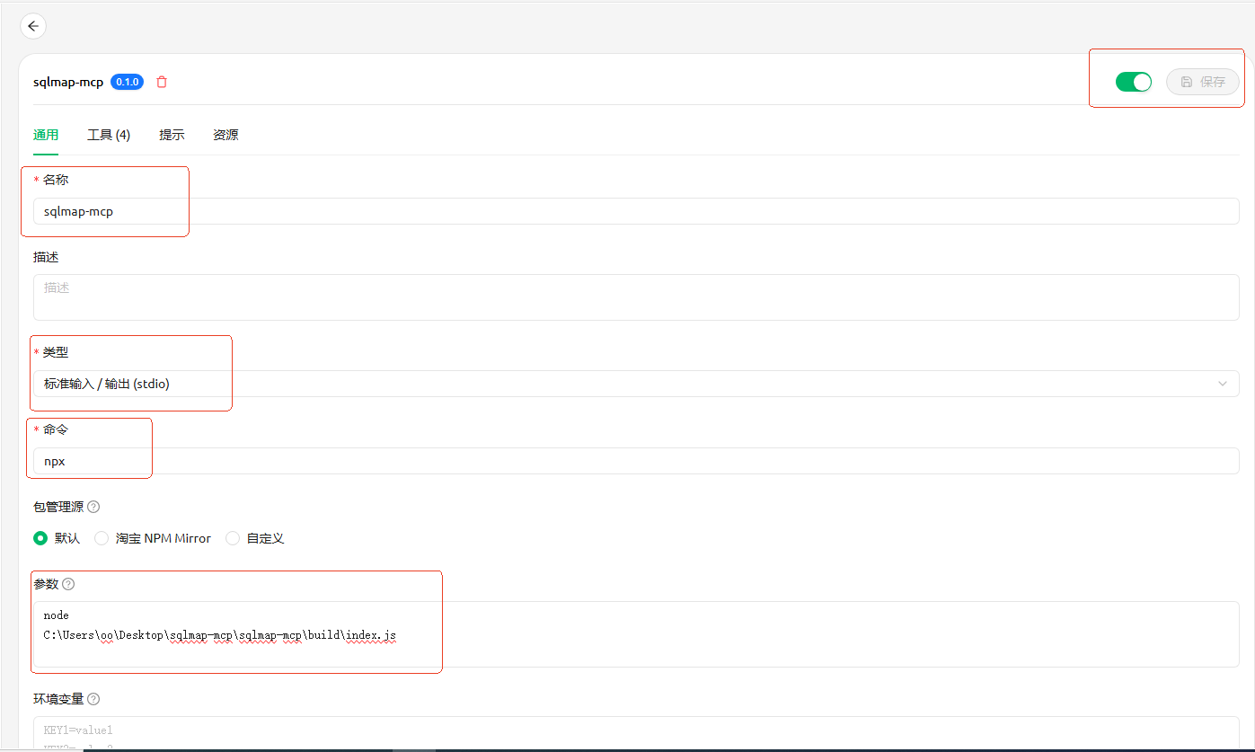Click help icon beside 环境变量 label
This screenshot has width=1255, height=752.
point(93,699)
